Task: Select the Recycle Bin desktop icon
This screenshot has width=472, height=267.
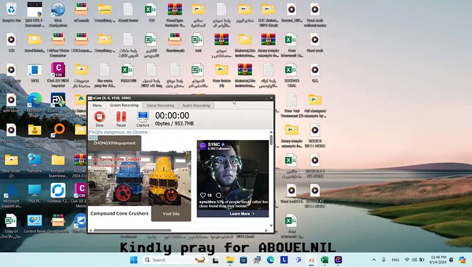Action: pyautogui.click(x=12, y=13)
